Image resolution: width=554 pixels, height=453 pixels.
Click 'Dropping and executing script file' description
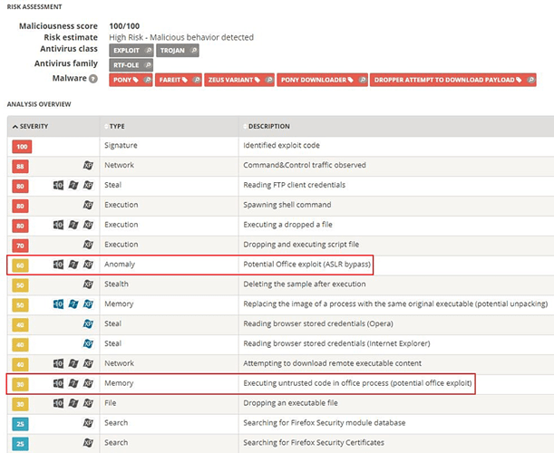[x=301, y=245]
